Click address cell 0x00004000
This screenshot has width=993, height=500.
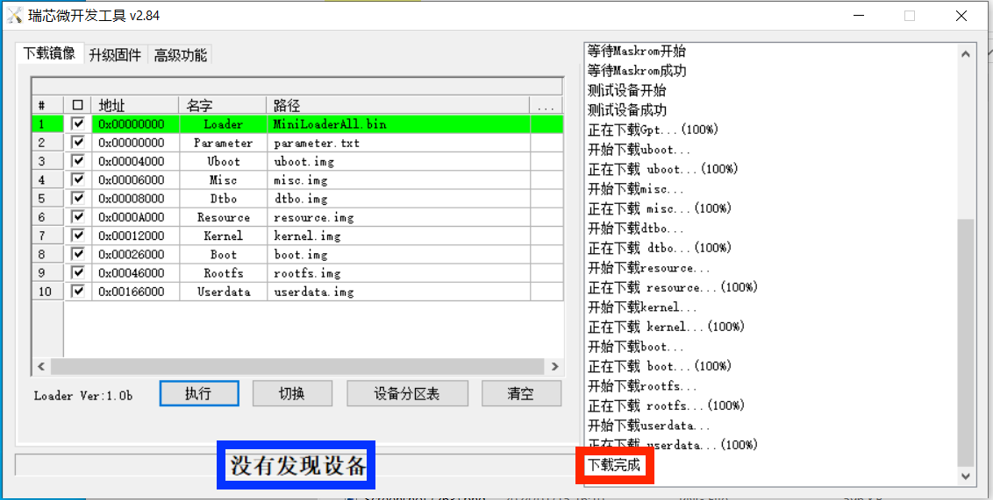coord(135,161)
